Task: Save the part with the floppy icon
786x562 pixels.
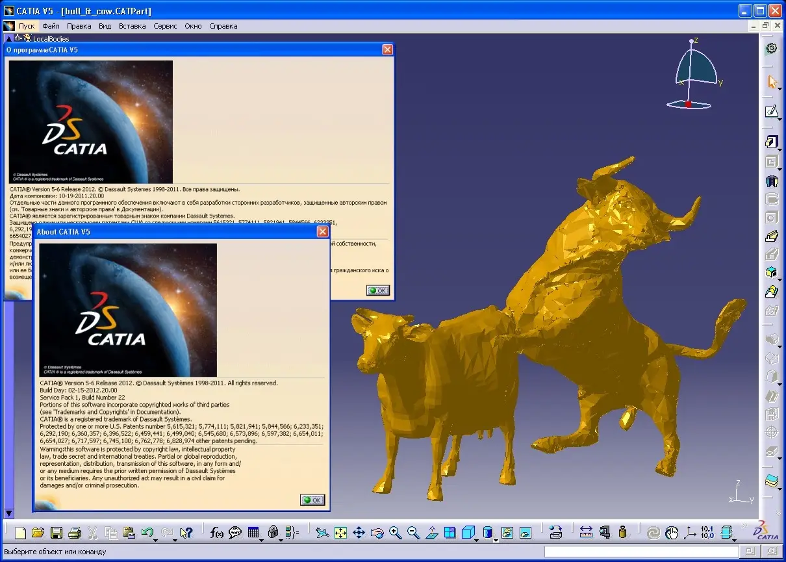Action: tap(57, 533)
